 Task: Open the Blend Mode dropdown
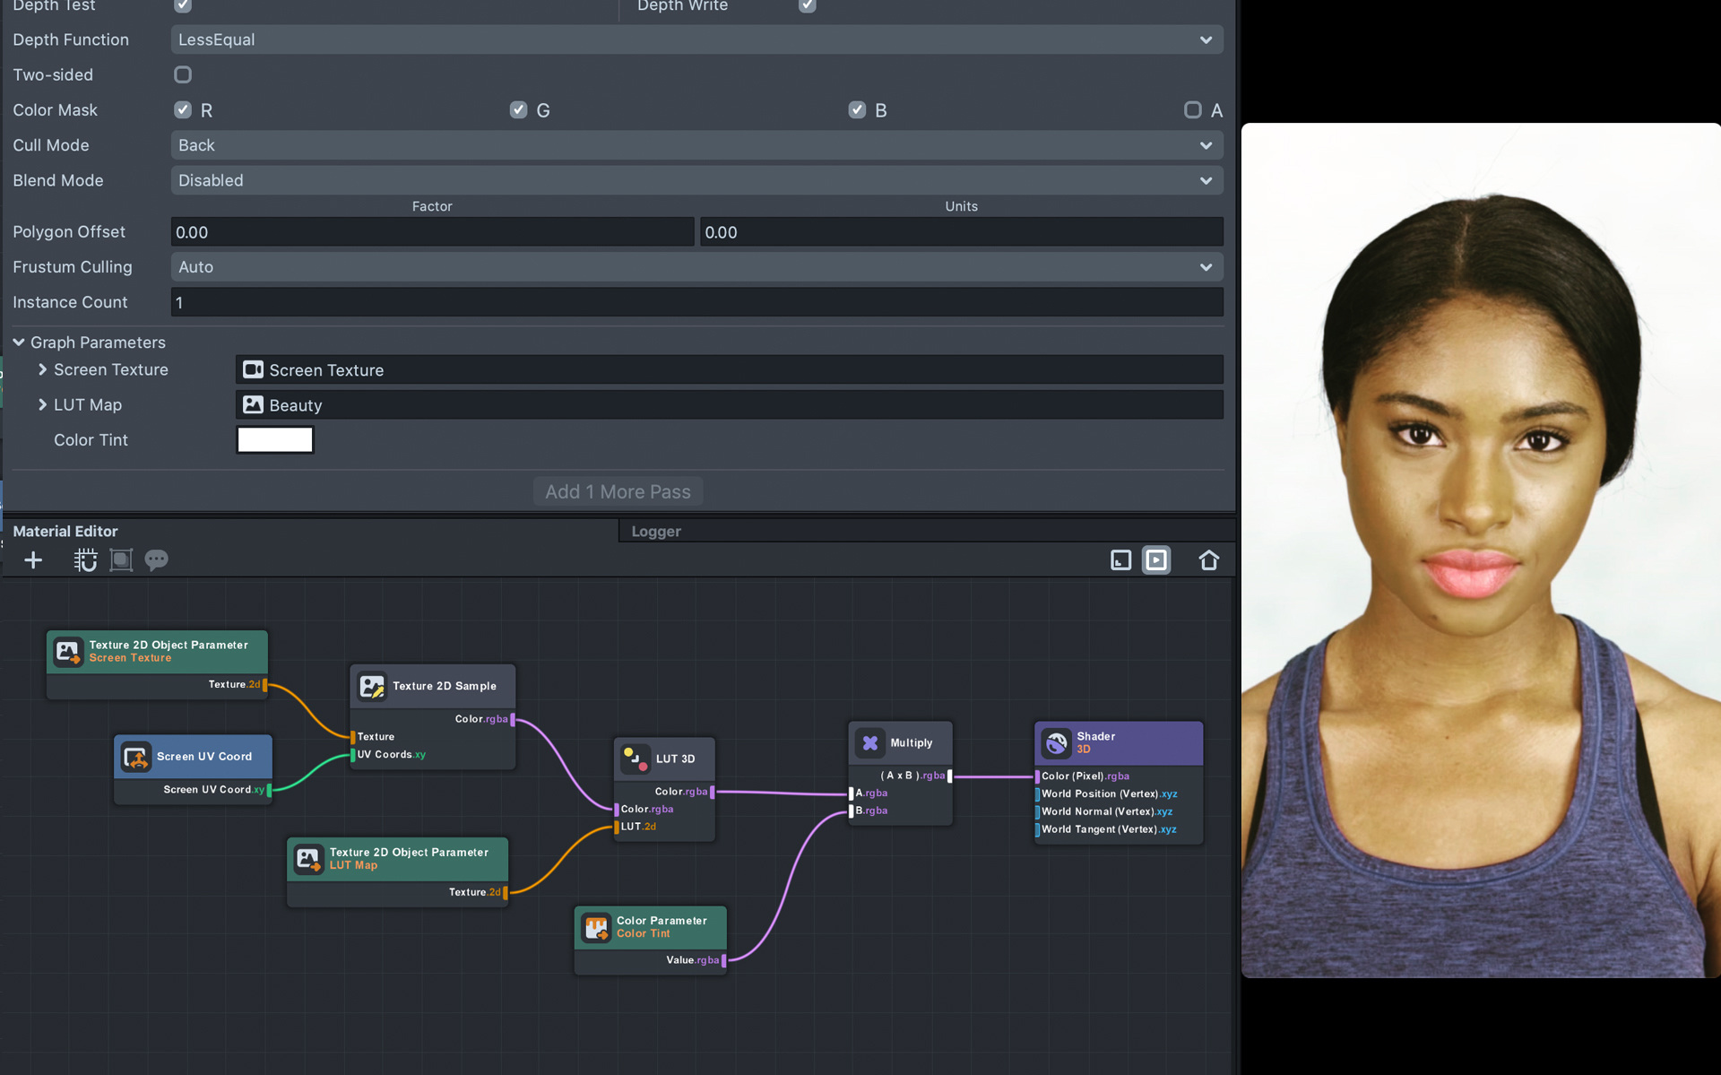pos(696,180)
